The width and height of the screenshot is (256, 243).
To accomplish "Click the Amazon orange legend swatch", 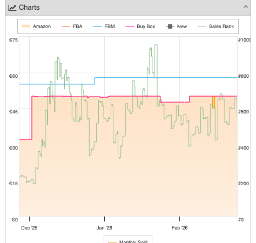I will click(x=26, y=26).
